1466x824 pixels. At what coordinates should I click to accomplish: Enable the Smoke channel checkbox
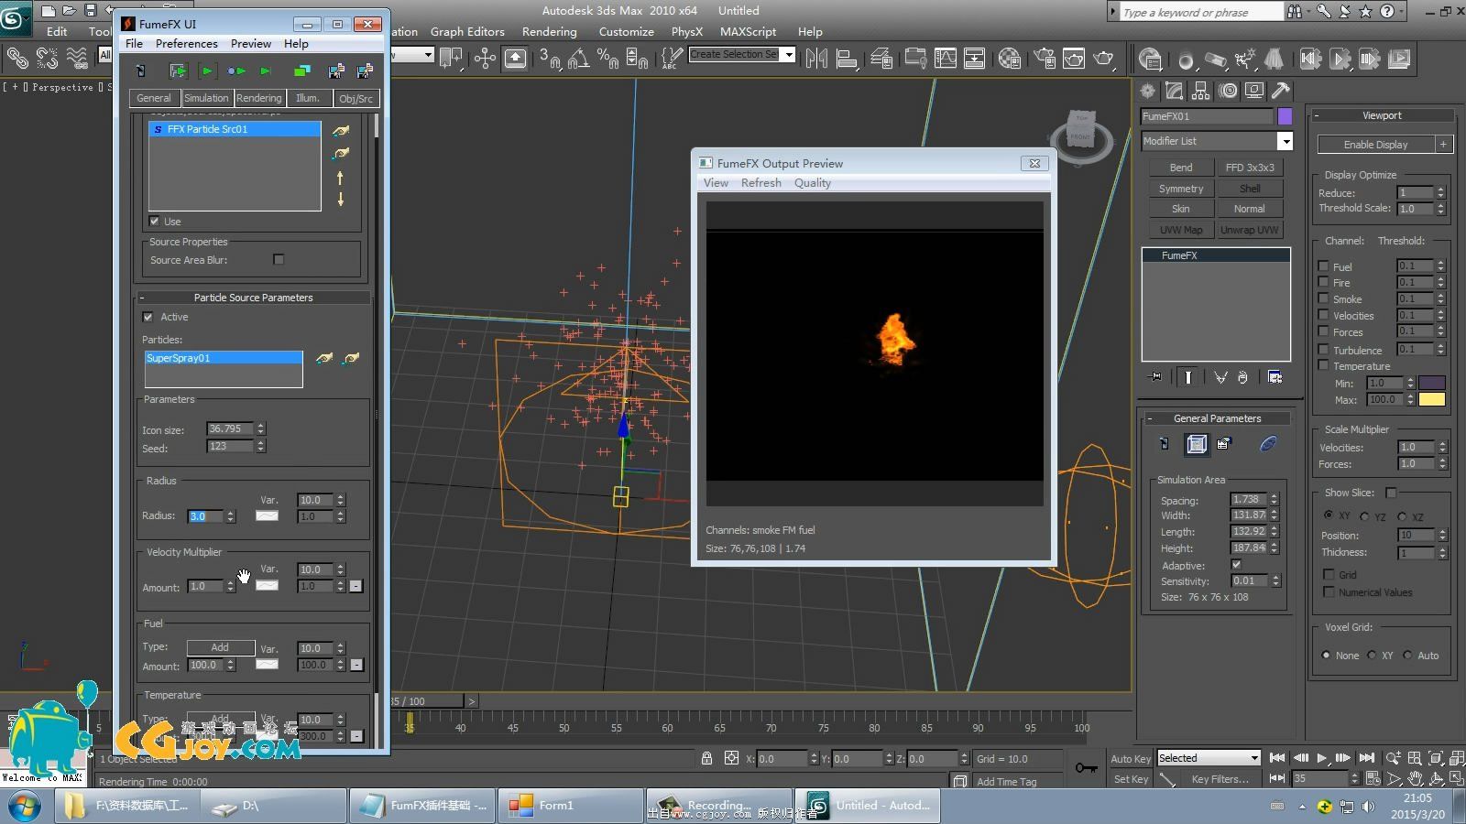[1323, 298]
